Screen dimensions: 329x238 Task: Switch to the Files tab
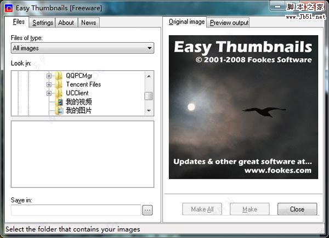click(x=19, y=21)
